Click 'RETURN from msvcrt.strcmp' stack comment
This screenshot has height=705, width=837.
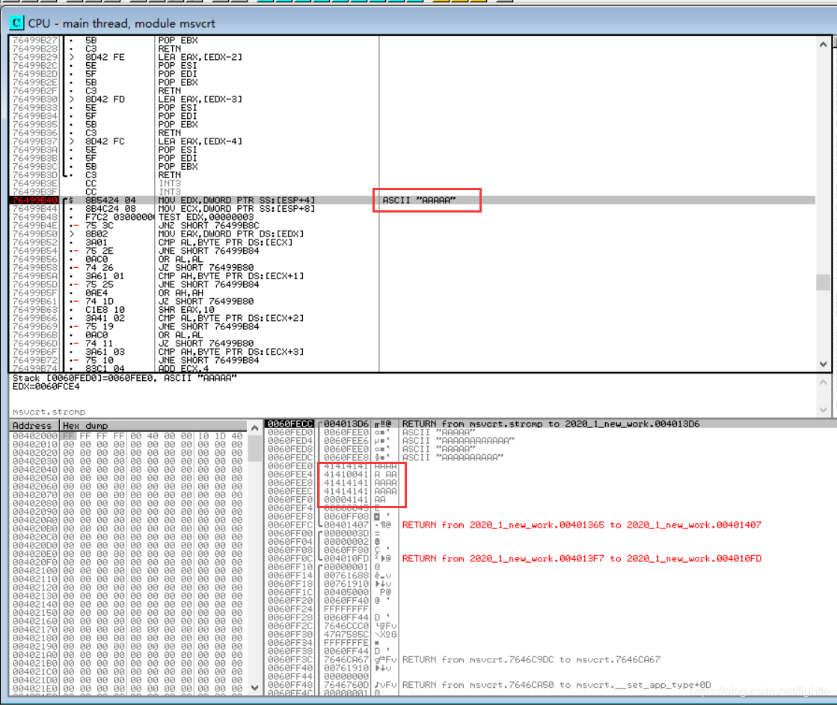point(551,424)
